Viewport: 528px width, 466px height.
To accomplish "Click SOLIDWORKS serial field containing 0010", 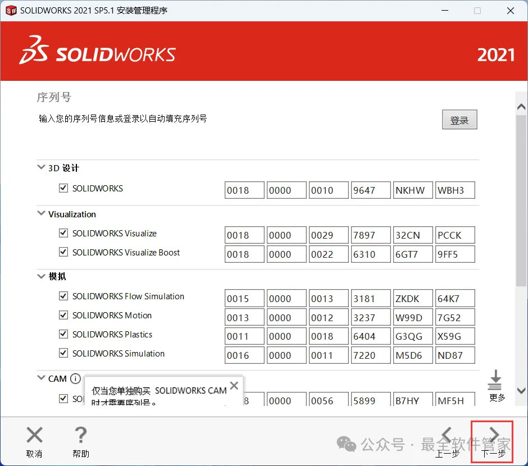I will [x=329, y=190].
